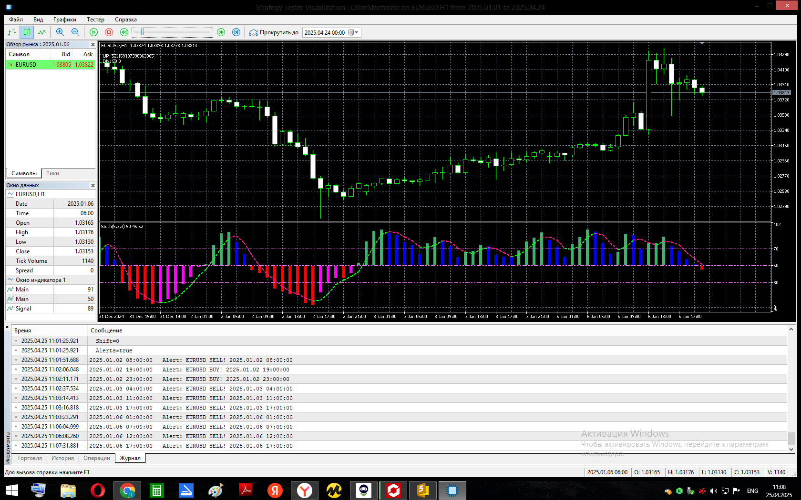Start the tester visualization playback
The image size is (801, 500).
[94, 32]
